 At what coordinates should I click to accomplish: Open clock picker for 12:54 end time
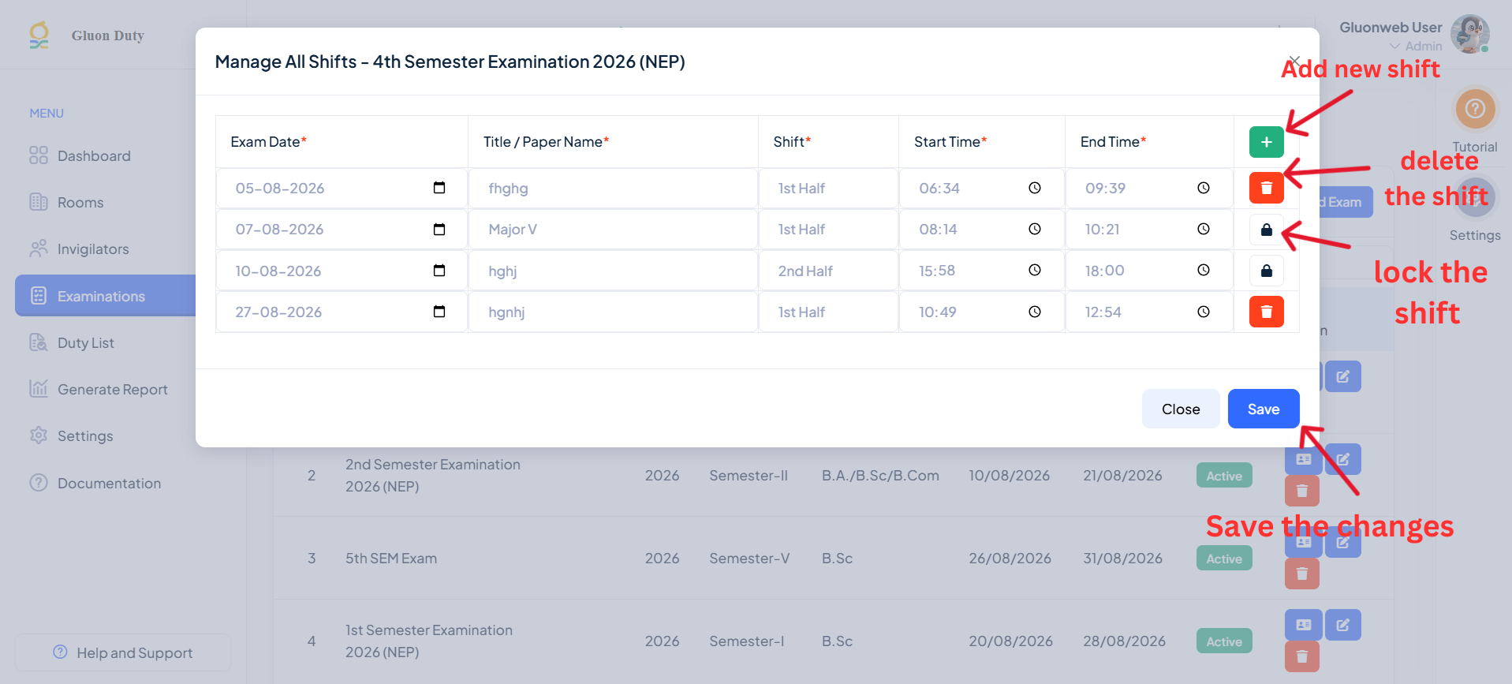(1204, 312)
